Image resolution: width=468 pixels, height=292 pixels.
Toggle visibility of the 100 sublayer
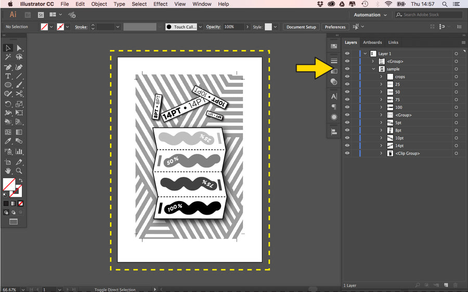point(347,108)
